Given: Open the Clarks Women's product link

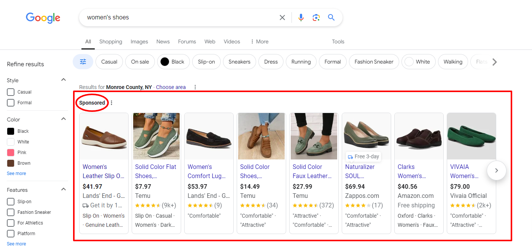Looking at the screenshot, I should pyautogui.click(x=412, y=171).
